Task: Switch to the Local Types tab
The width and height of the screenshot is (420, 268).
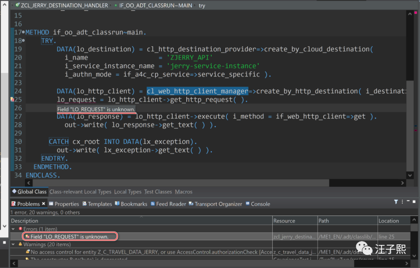Action: [x=128, y=192]
